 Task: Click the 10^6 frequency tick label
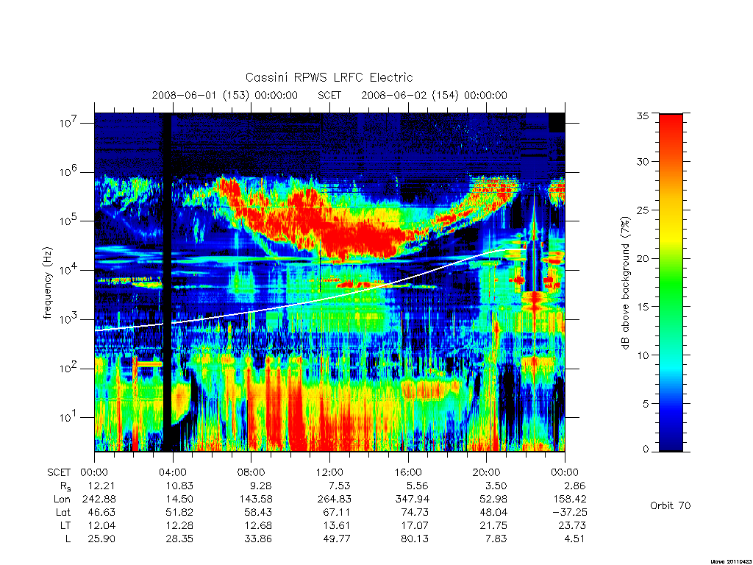coord(69,171)
